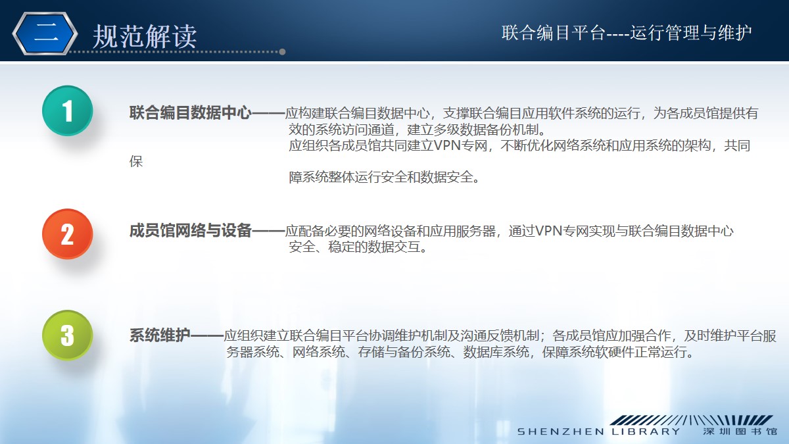Viewport: 789px width, 444px height.
Task: Click the teal number 1 circle
Action: coord(68,111)
